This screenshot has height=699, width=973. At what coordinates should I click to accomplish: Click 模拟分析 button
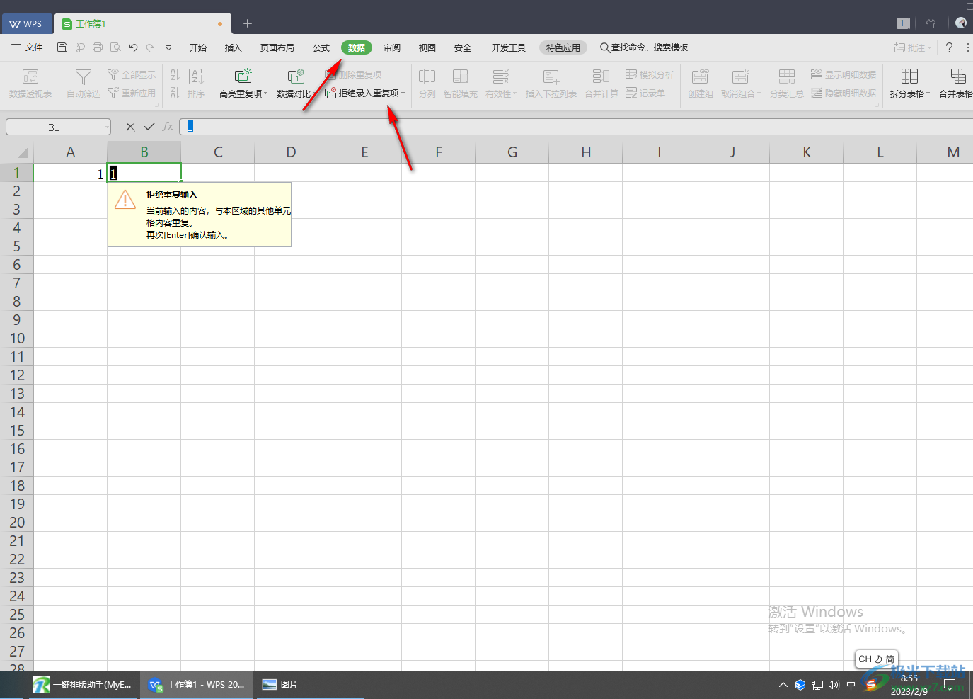[650, 74]
